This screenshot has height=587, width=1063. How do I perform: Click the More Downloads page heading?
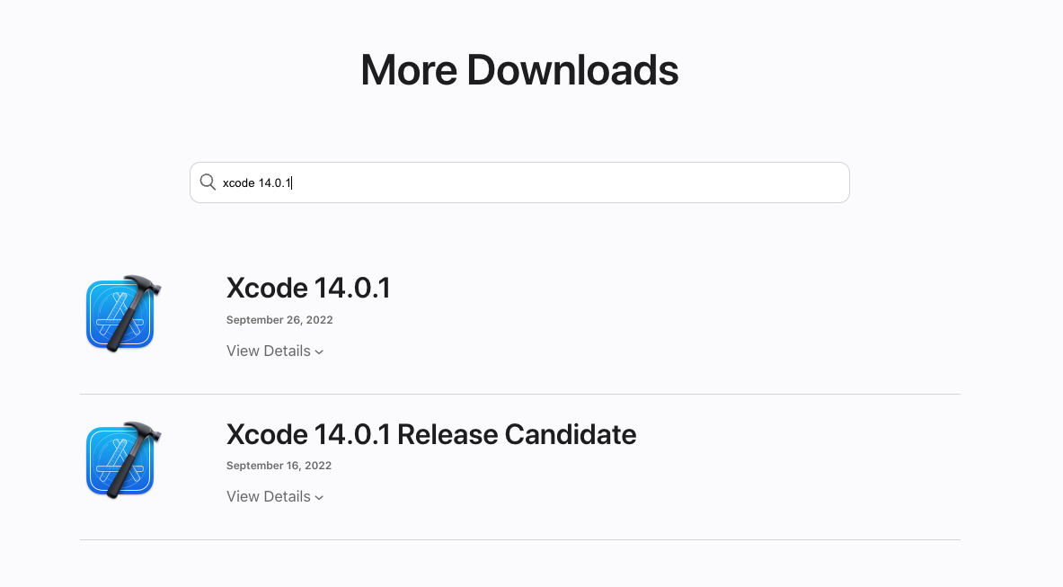(519, 70)
